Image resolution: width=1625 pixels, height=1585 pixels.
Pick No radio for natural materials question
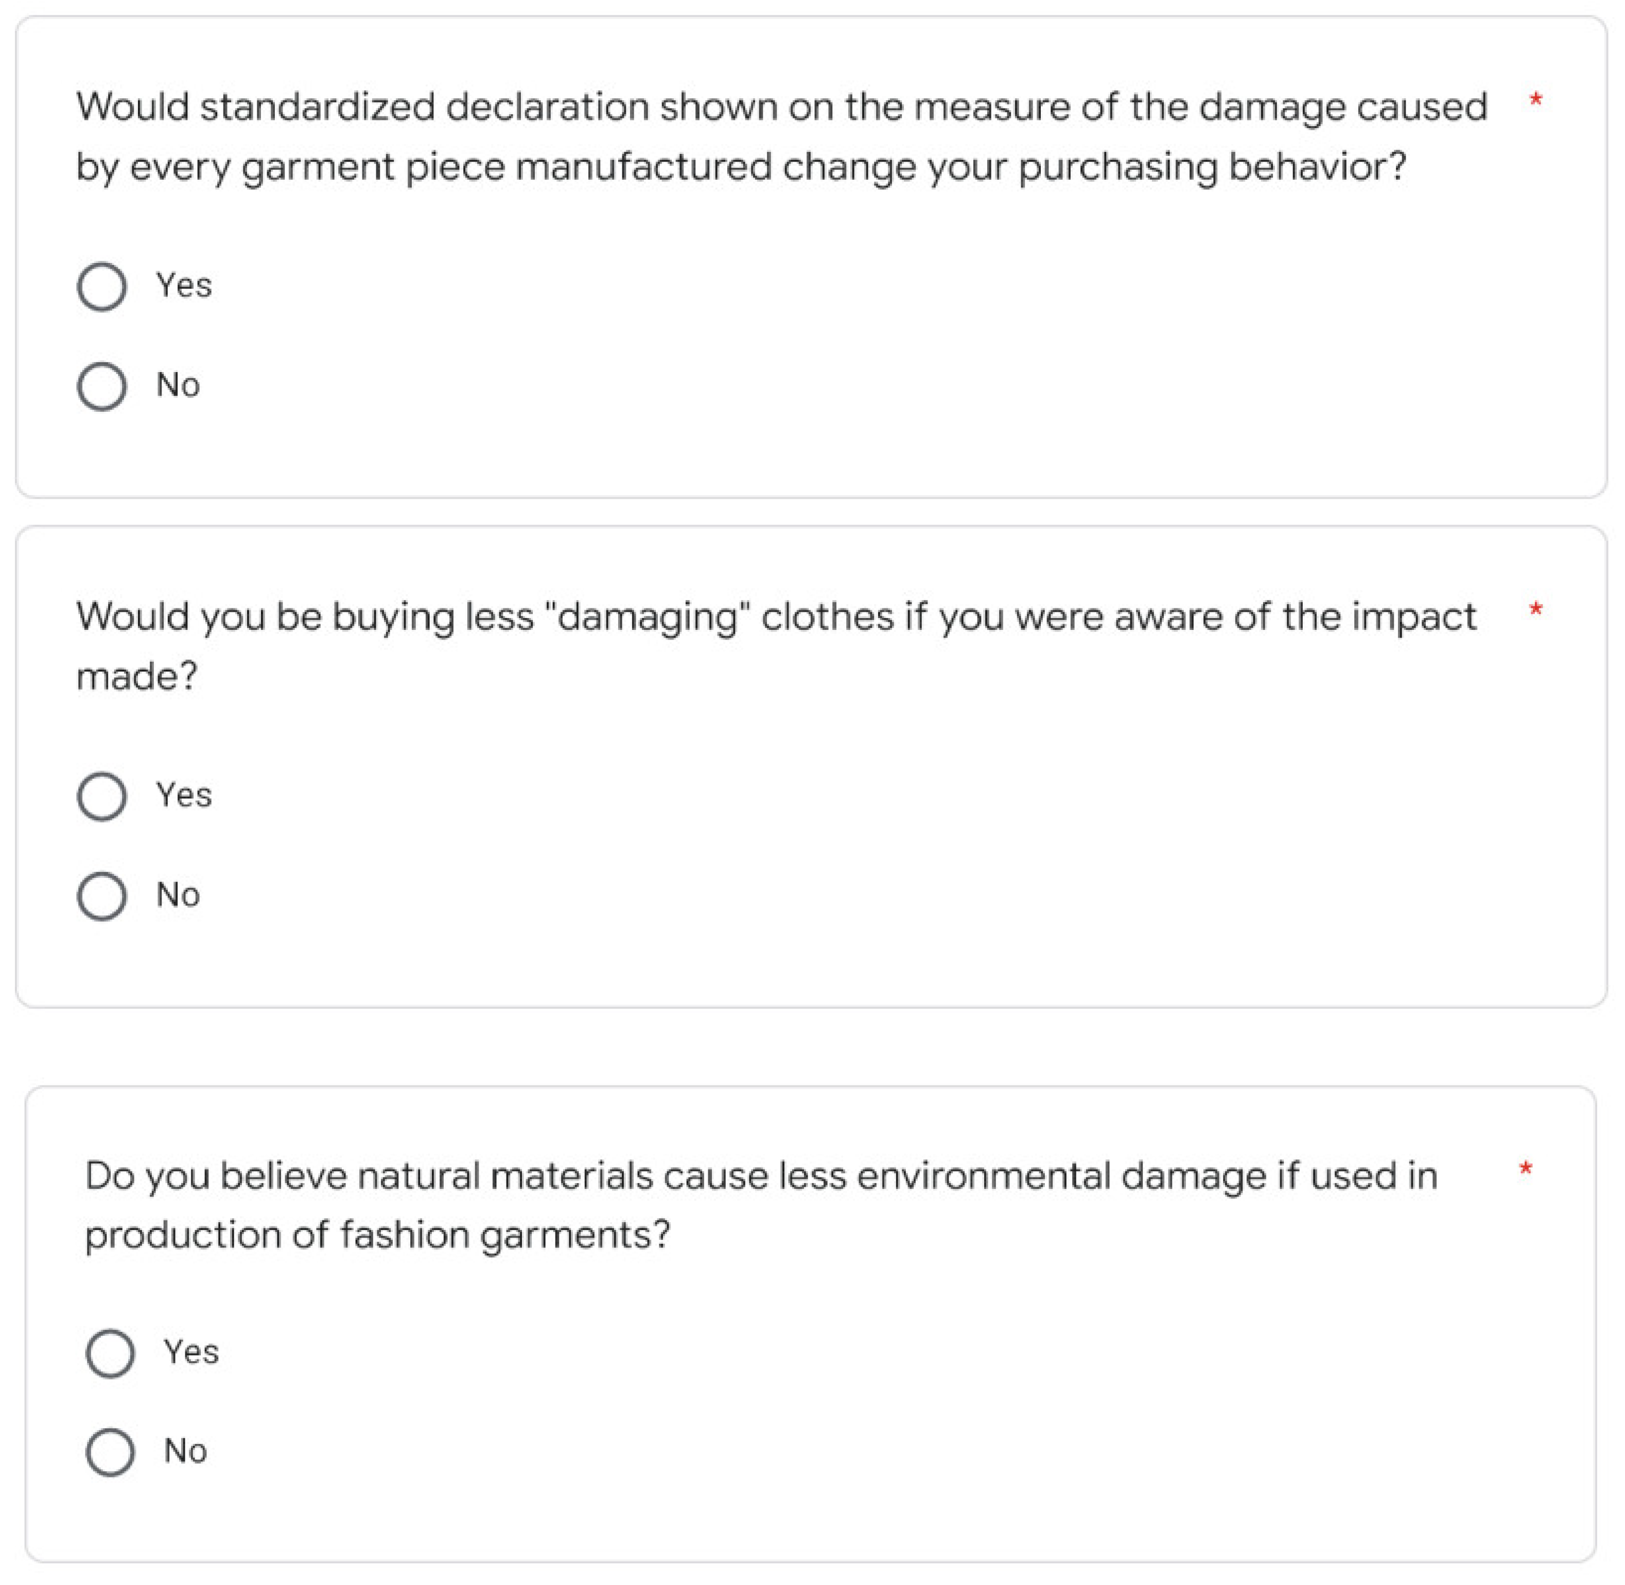pos(110,1453)
